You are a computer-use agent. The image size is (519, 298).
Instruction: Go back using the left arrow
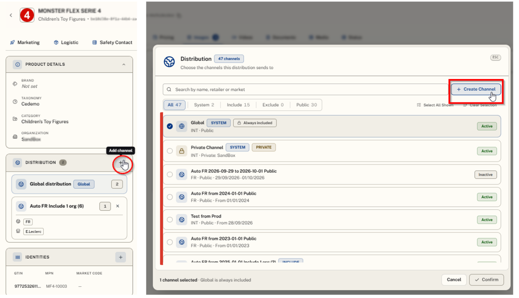coord(11,15)
